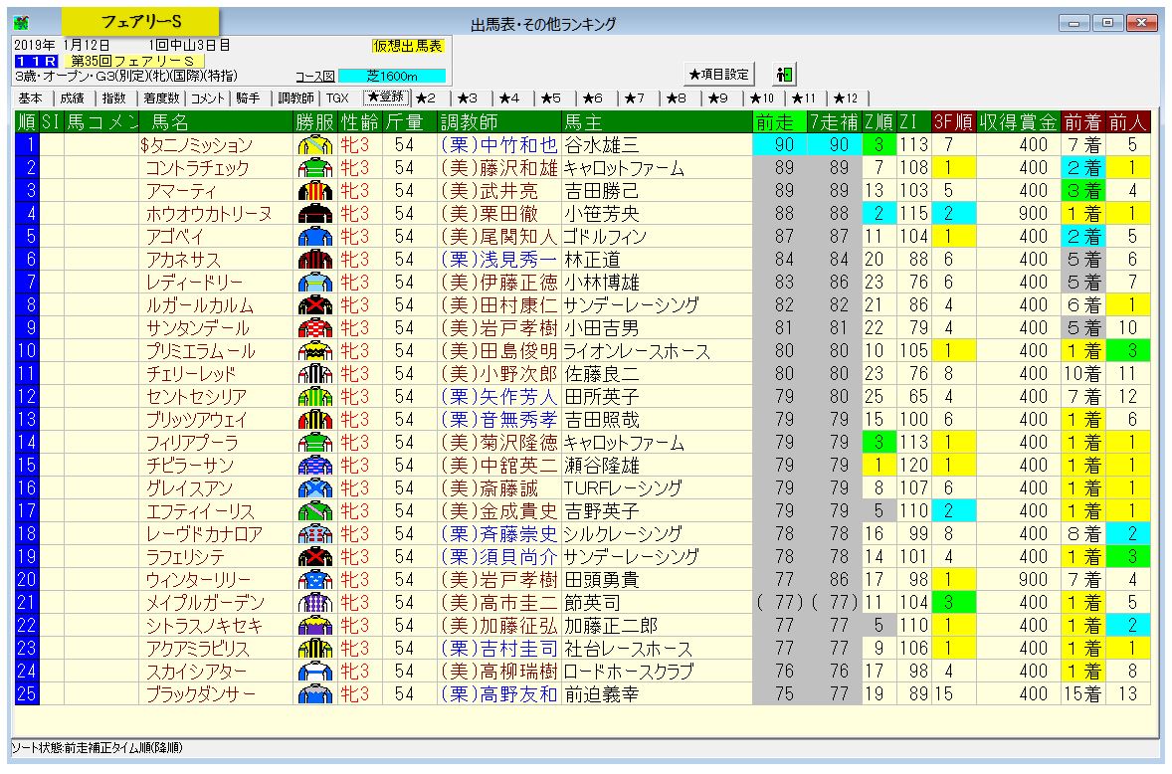Select the silks icon in the ブリッツアウェイ row

click(314, 420)
